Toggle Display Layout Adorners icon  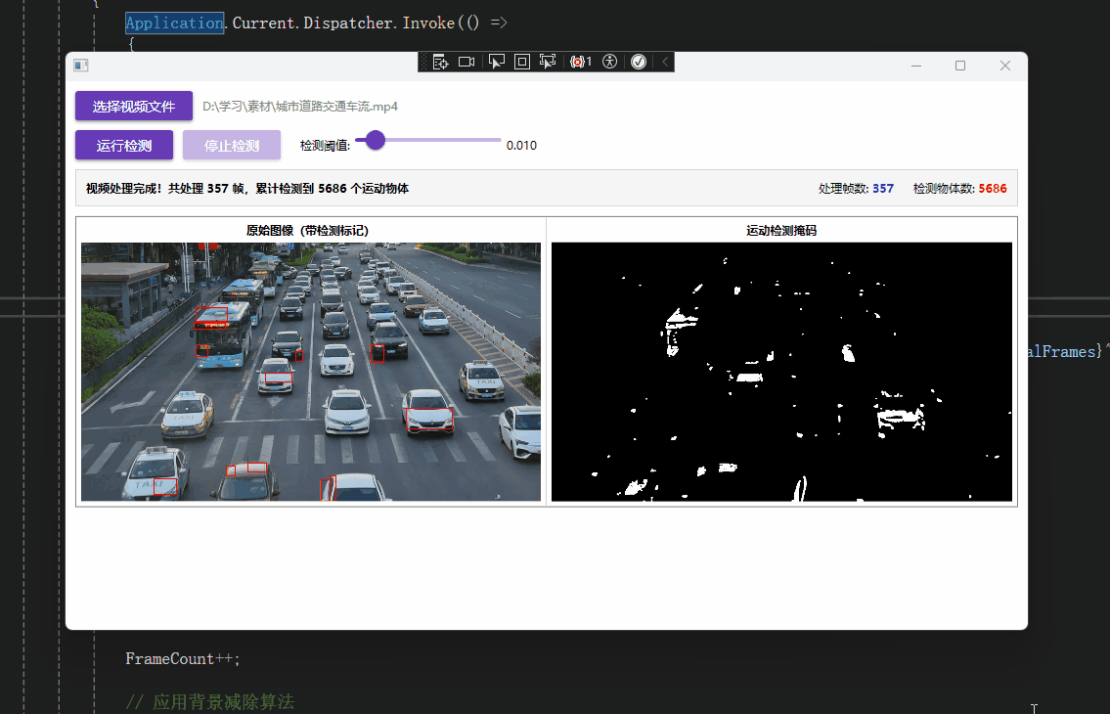tap(521, 63)
